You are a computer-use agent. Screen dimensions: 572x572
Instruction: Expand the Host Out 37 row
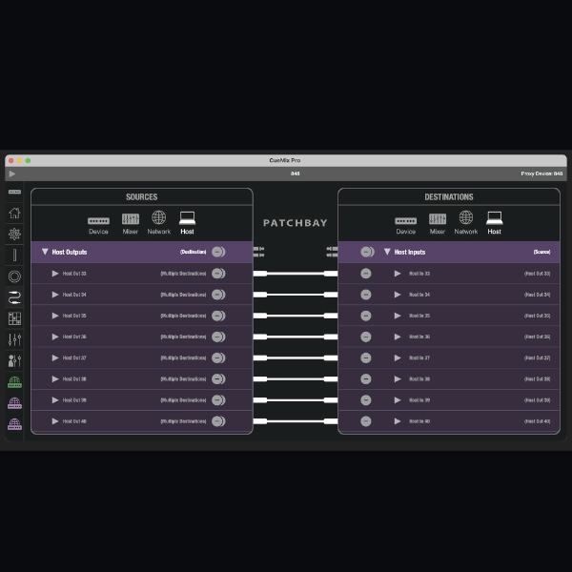point(55,357)
